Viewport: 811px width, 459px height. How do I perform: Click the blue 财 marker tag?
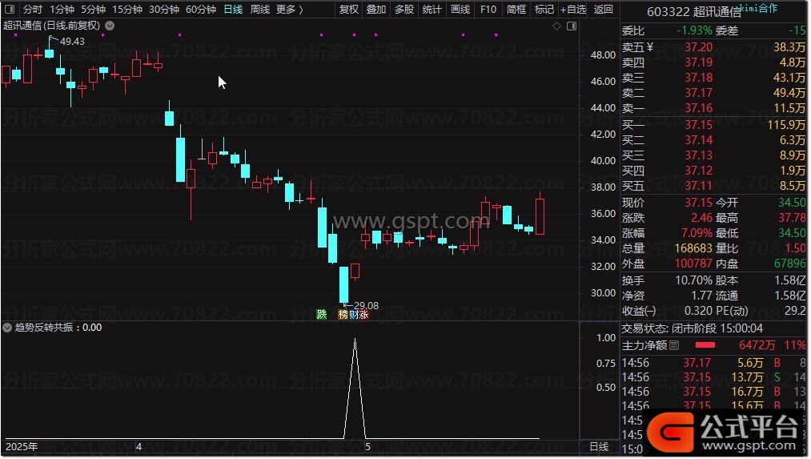click(x=353, y=314)
